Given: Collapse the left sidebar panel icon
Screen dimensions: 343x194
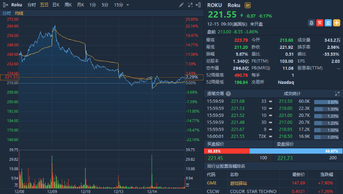Looking at the screenshot, I should pyautogui.click(x=5, y=5).
